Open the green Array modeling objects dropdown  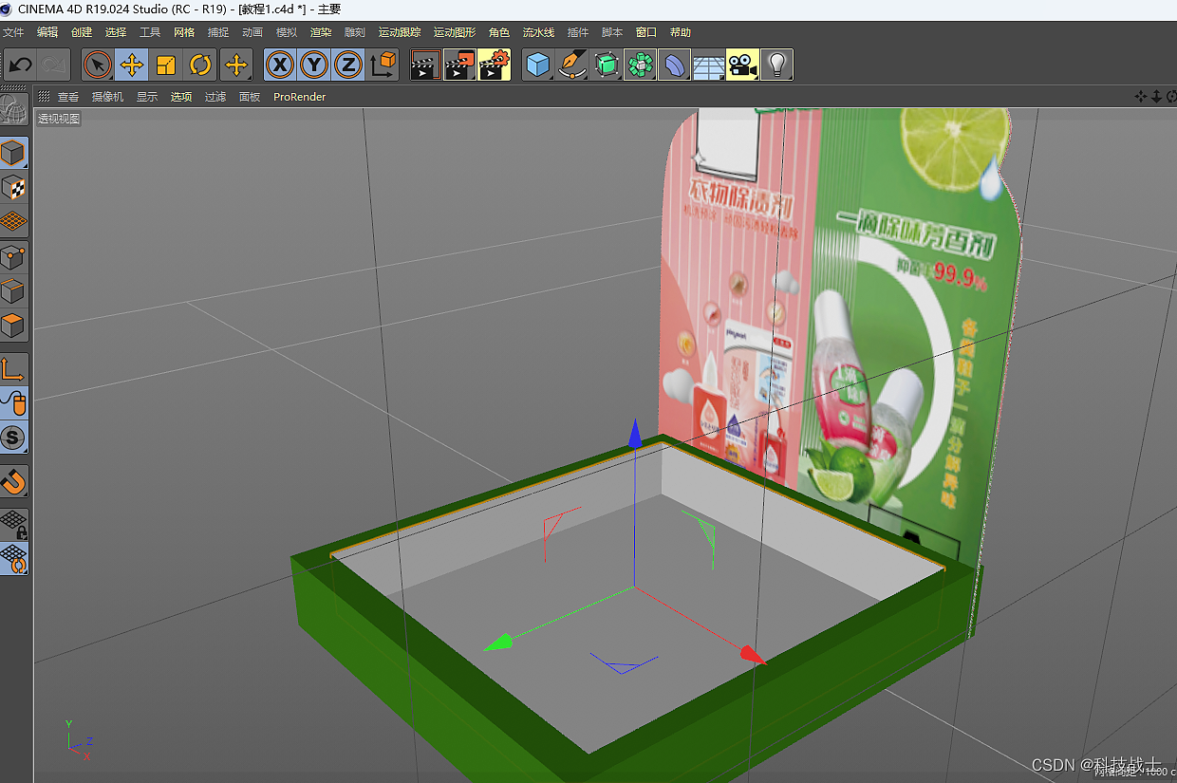[x=641, y=65]
